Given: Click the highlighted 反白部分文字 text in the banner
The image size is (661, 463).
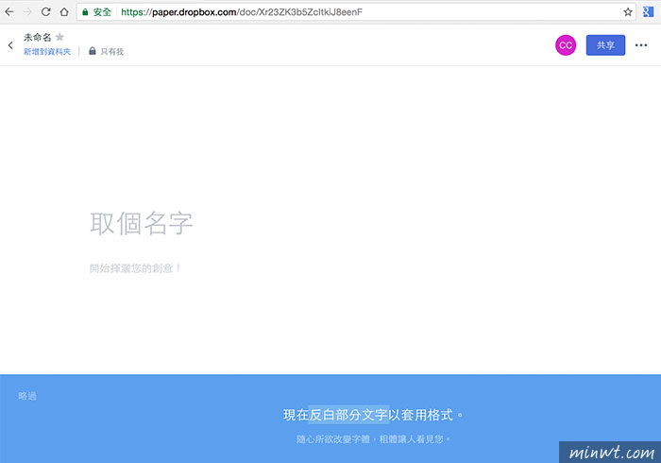Looking at the screenshot, I should point(348,415).
